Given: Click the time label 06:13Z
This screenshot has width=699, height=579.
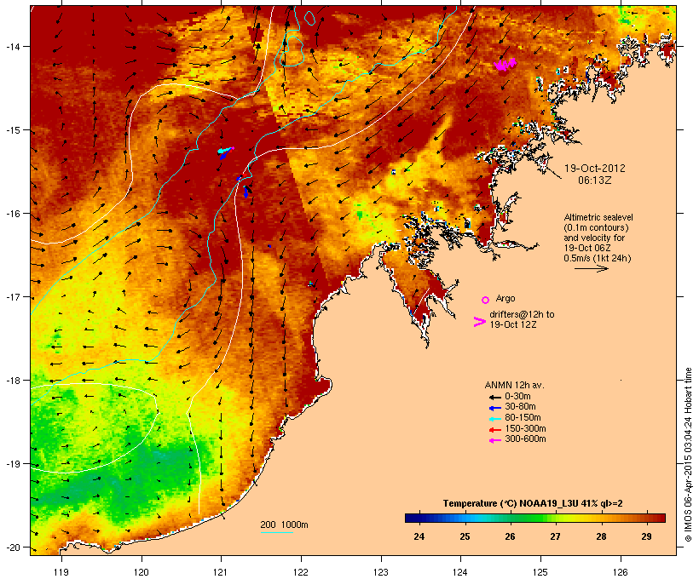Looking at the screenshot, I should click(595, 181).
